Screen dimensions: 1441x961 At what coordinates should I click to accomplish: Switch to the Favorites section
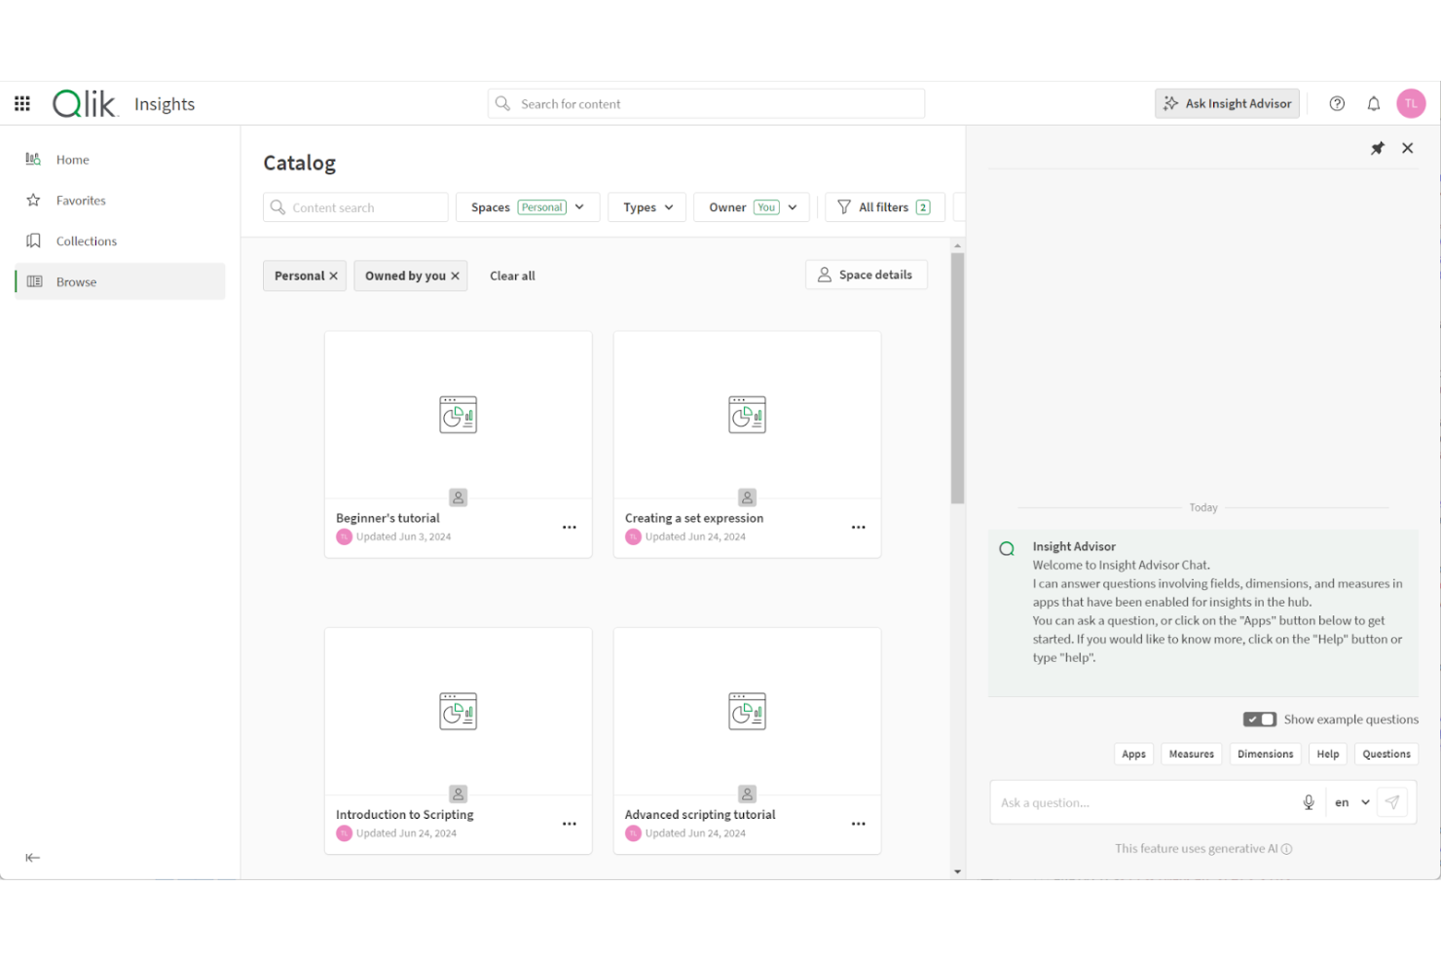[81, 200]
